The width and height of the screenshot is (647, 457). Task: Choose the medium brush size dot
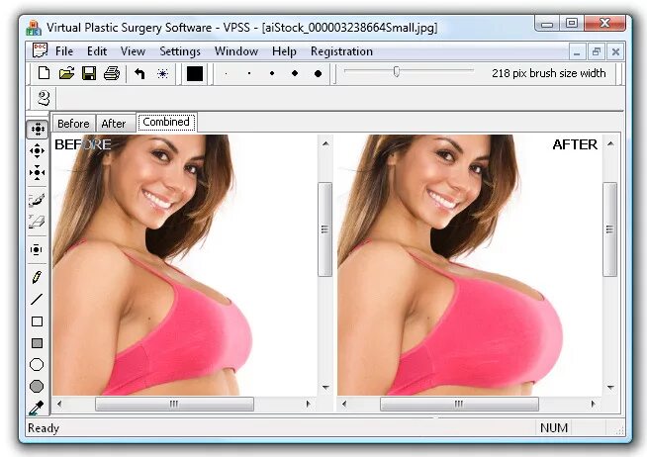pyautogui.click(x=271, y=74)
